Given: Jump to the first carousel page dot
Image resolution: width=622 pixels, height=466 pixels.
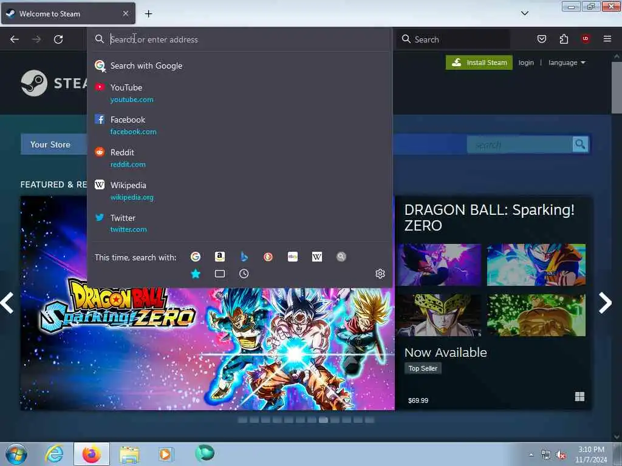Looking at the screenshot, I should [242, 420].
